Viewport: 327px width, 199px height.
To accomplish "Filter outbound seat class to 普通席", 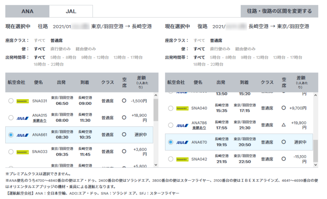I will [56, 41].
